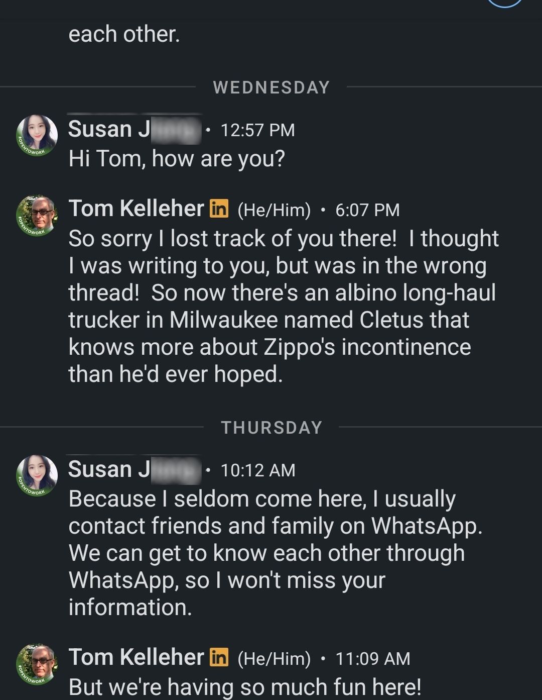Screen dimensions: 542x700
Task: Select 'But we're having so much fun here!' message
Action: pyautogui.click(x=245, y=687)
